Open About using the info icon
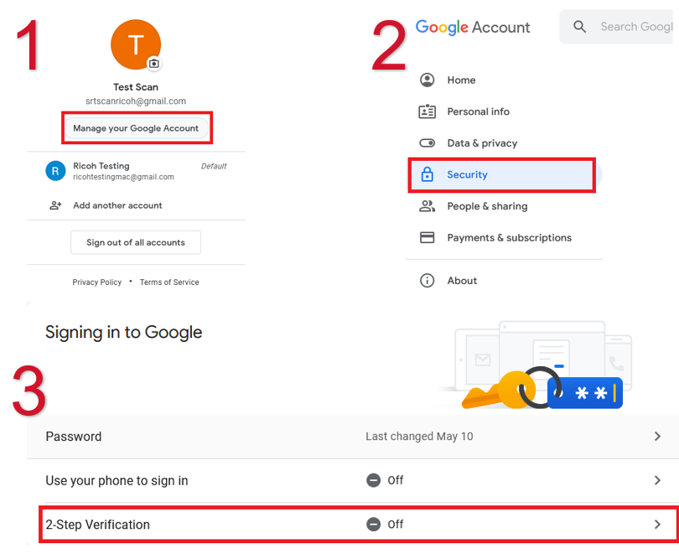 (428, 281)
